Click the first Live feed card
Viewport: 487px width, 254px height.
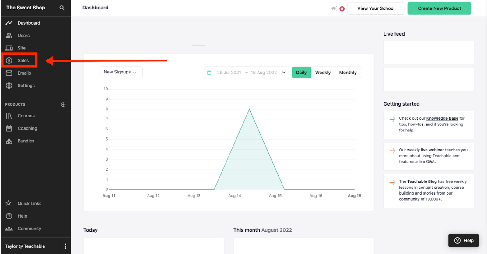pos(429,52)
